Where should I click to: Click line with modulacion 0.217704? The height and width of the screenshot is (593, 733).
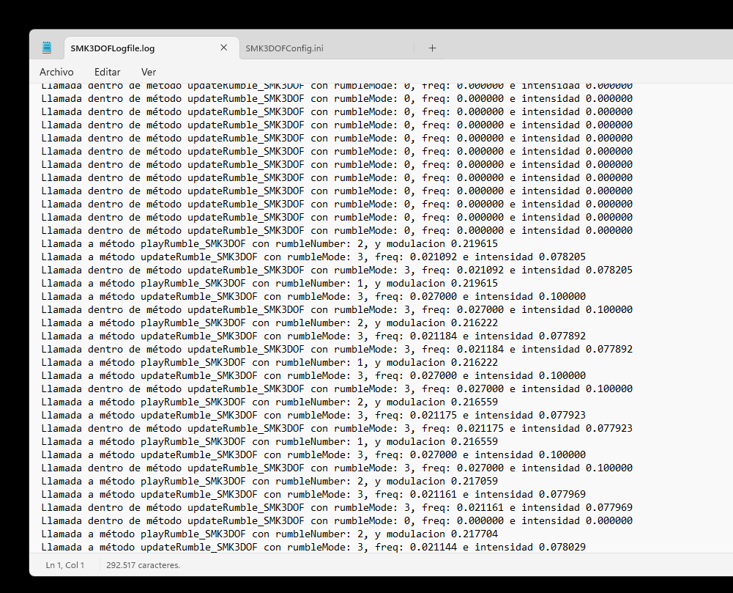click(x=269, y=534)
